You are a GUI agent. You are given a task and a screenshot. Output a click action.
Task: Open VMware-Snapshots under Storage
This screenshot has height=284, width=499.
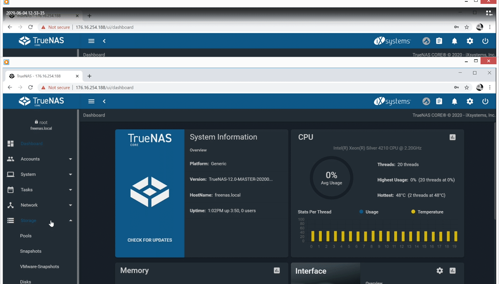(x=39, y=267)
